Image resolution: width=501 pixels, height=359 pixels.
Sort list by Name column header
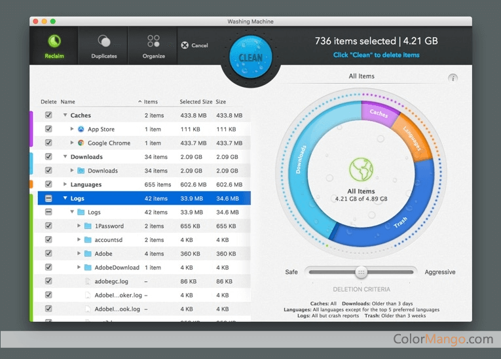pos(68,102)
